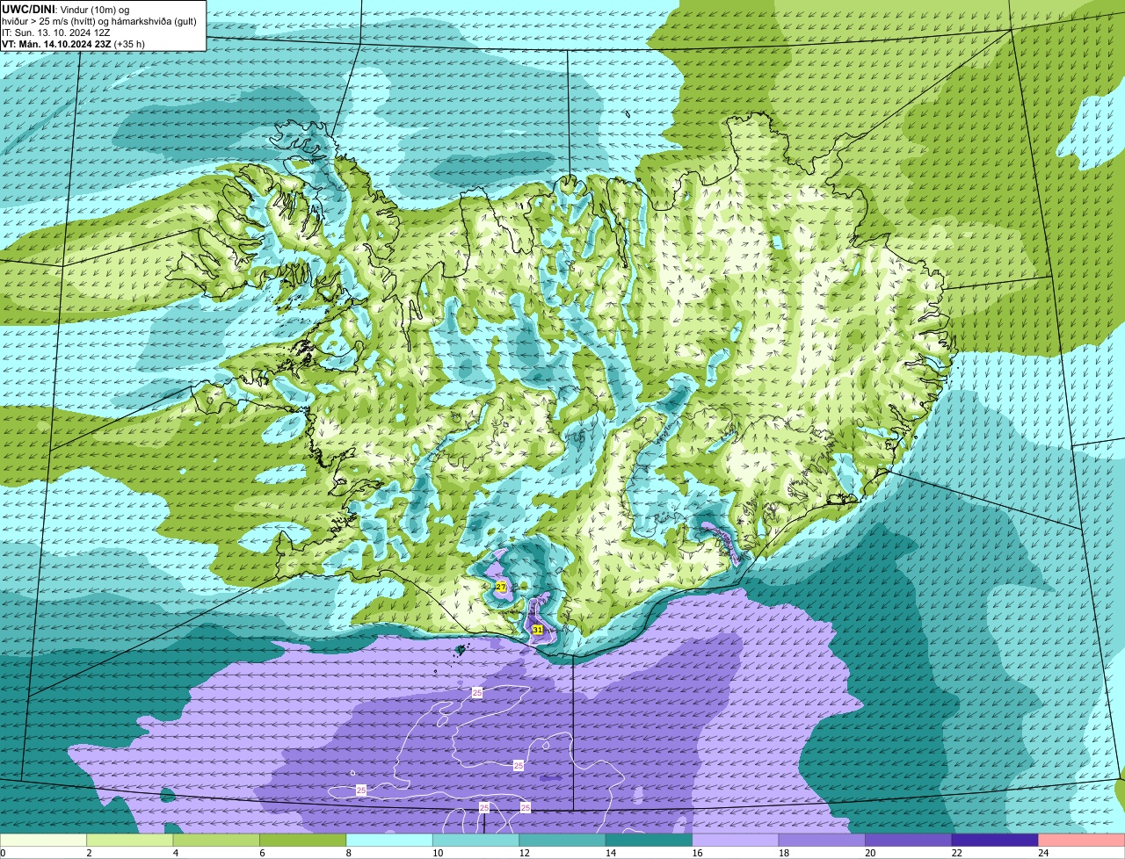1125x859 pixels.
Task: Click the legend tick label "10"
Action: (437, 853)
